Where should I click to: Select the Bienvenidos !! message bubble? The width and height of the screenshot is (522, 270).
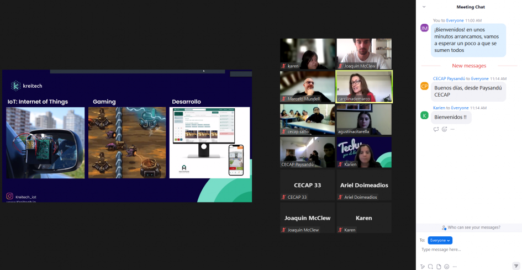(451, 118)
